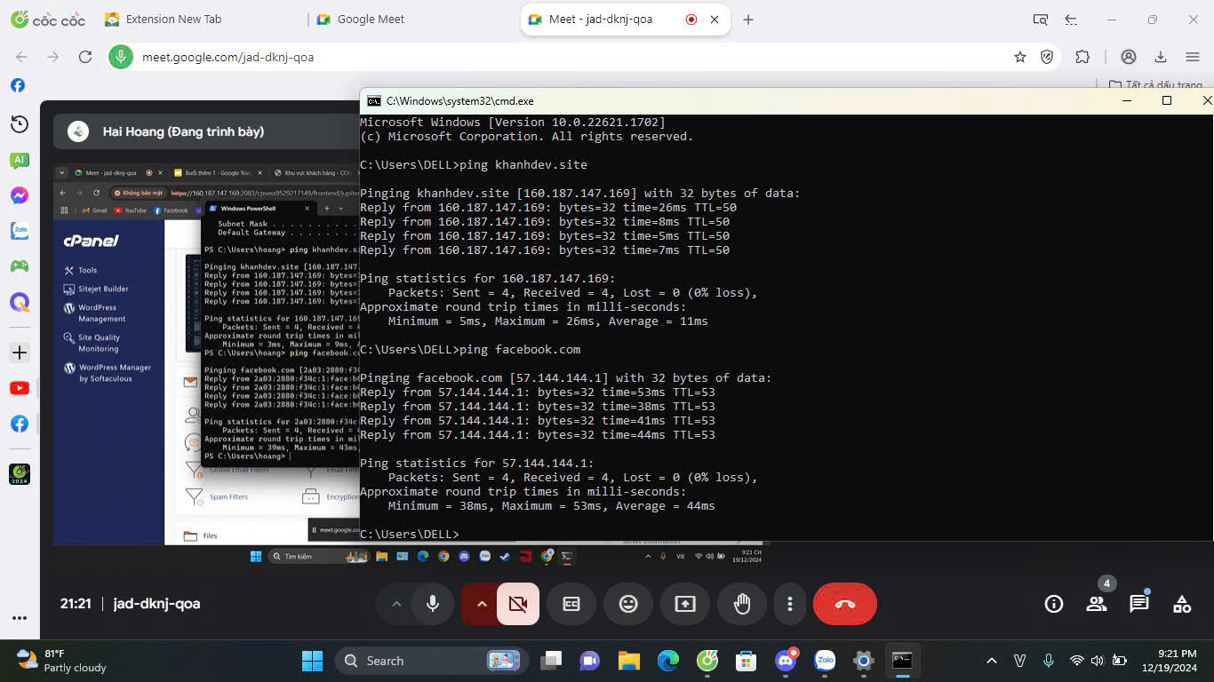
Task: Open a new browser tab
Action: coord(748,19)
